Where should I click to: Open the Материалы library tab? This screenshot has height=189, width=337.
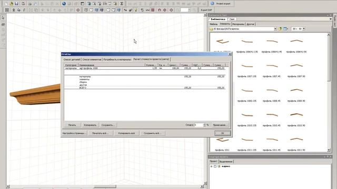tap(239, 24)
